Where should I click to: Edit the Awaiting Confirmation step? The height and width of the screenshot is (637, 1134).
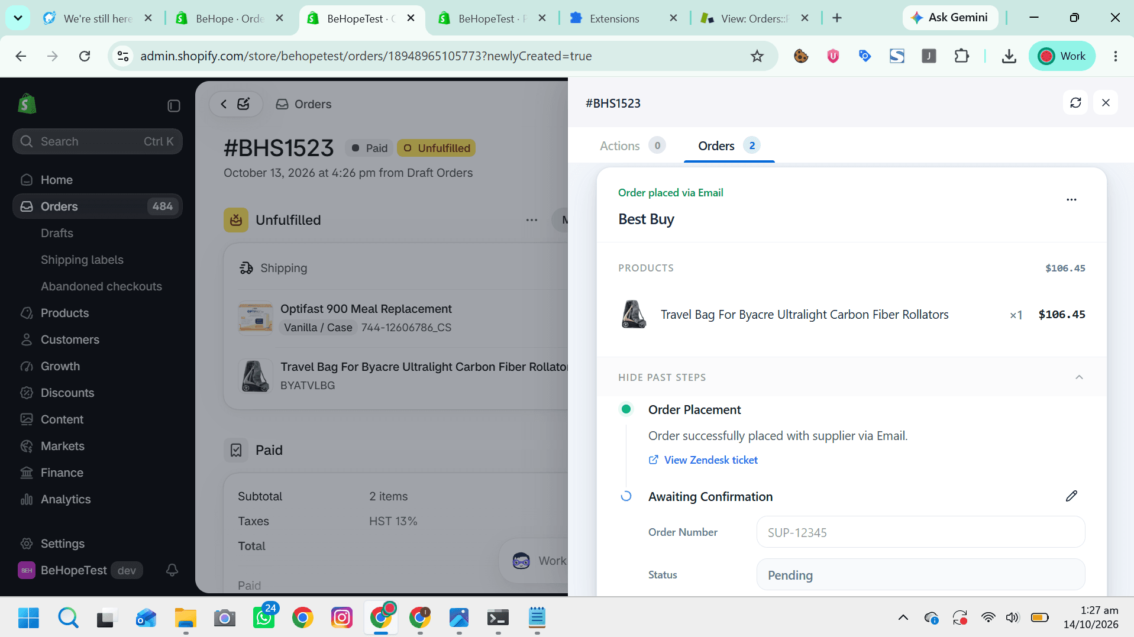click(x=1071, y=496)
